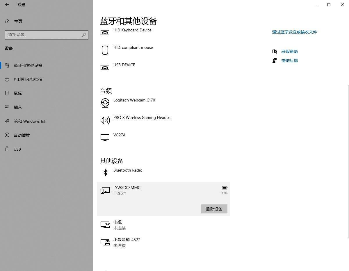This screenshot has height=271, width=349.
Task: Click the 提供反馈 feedback link
Action: click(289, 60)
